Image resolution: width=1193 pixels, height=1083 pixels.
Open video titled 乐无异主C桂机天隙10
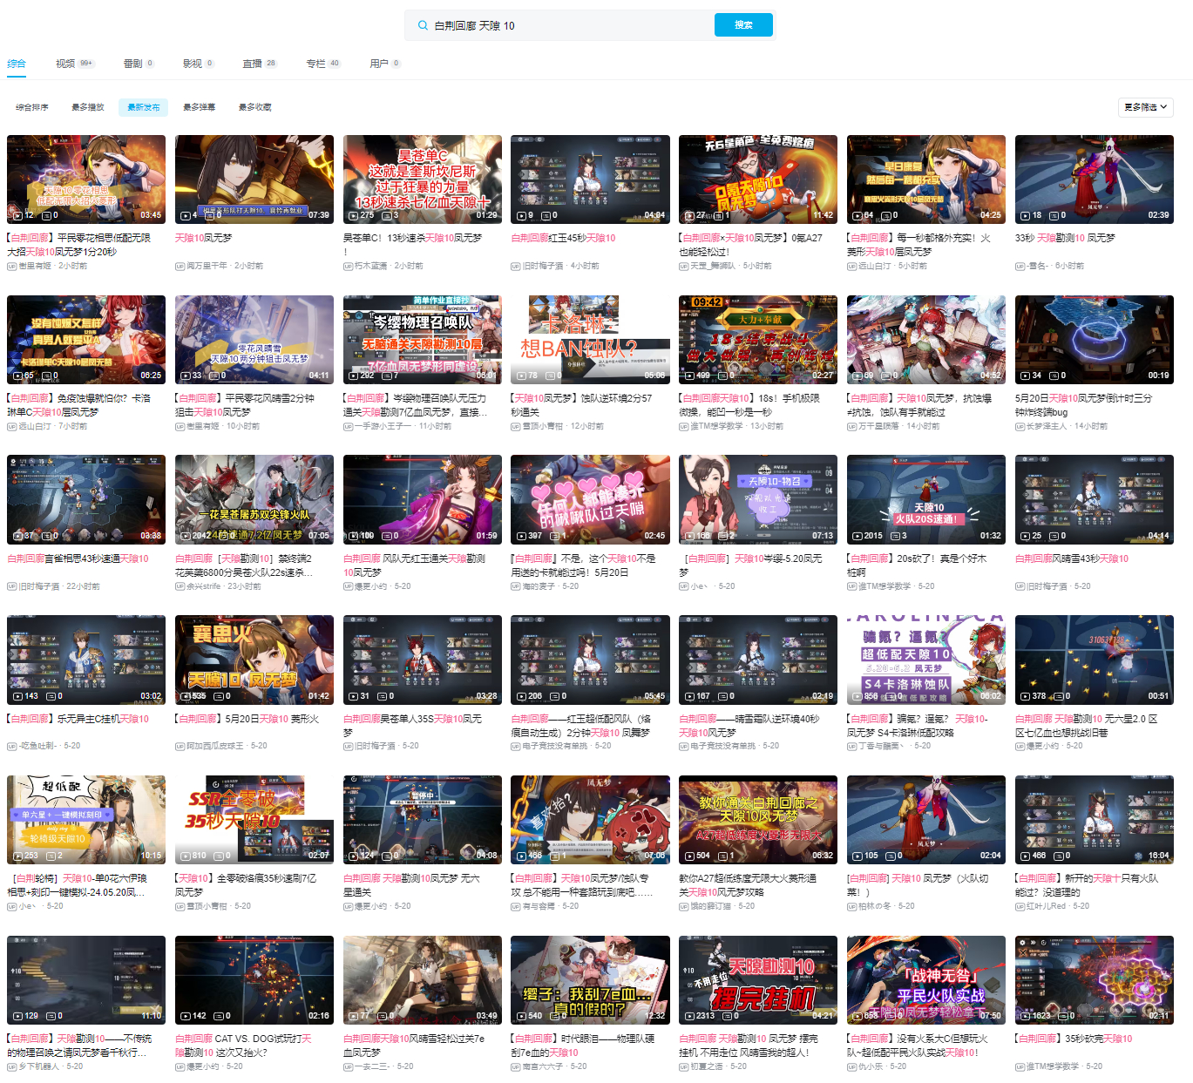[78, 719]
